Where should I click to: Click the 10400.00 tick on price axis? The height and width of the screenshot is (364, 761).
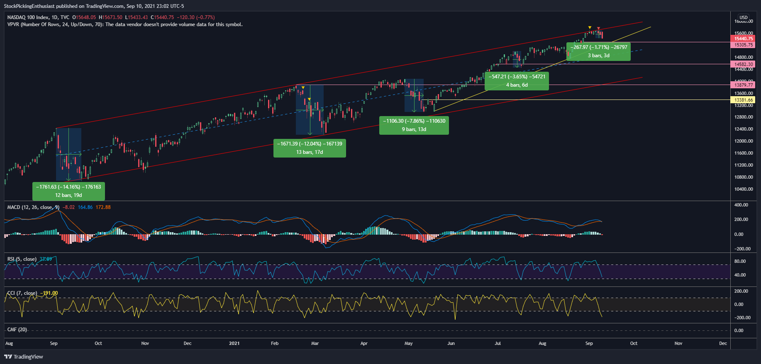(744, 189)
